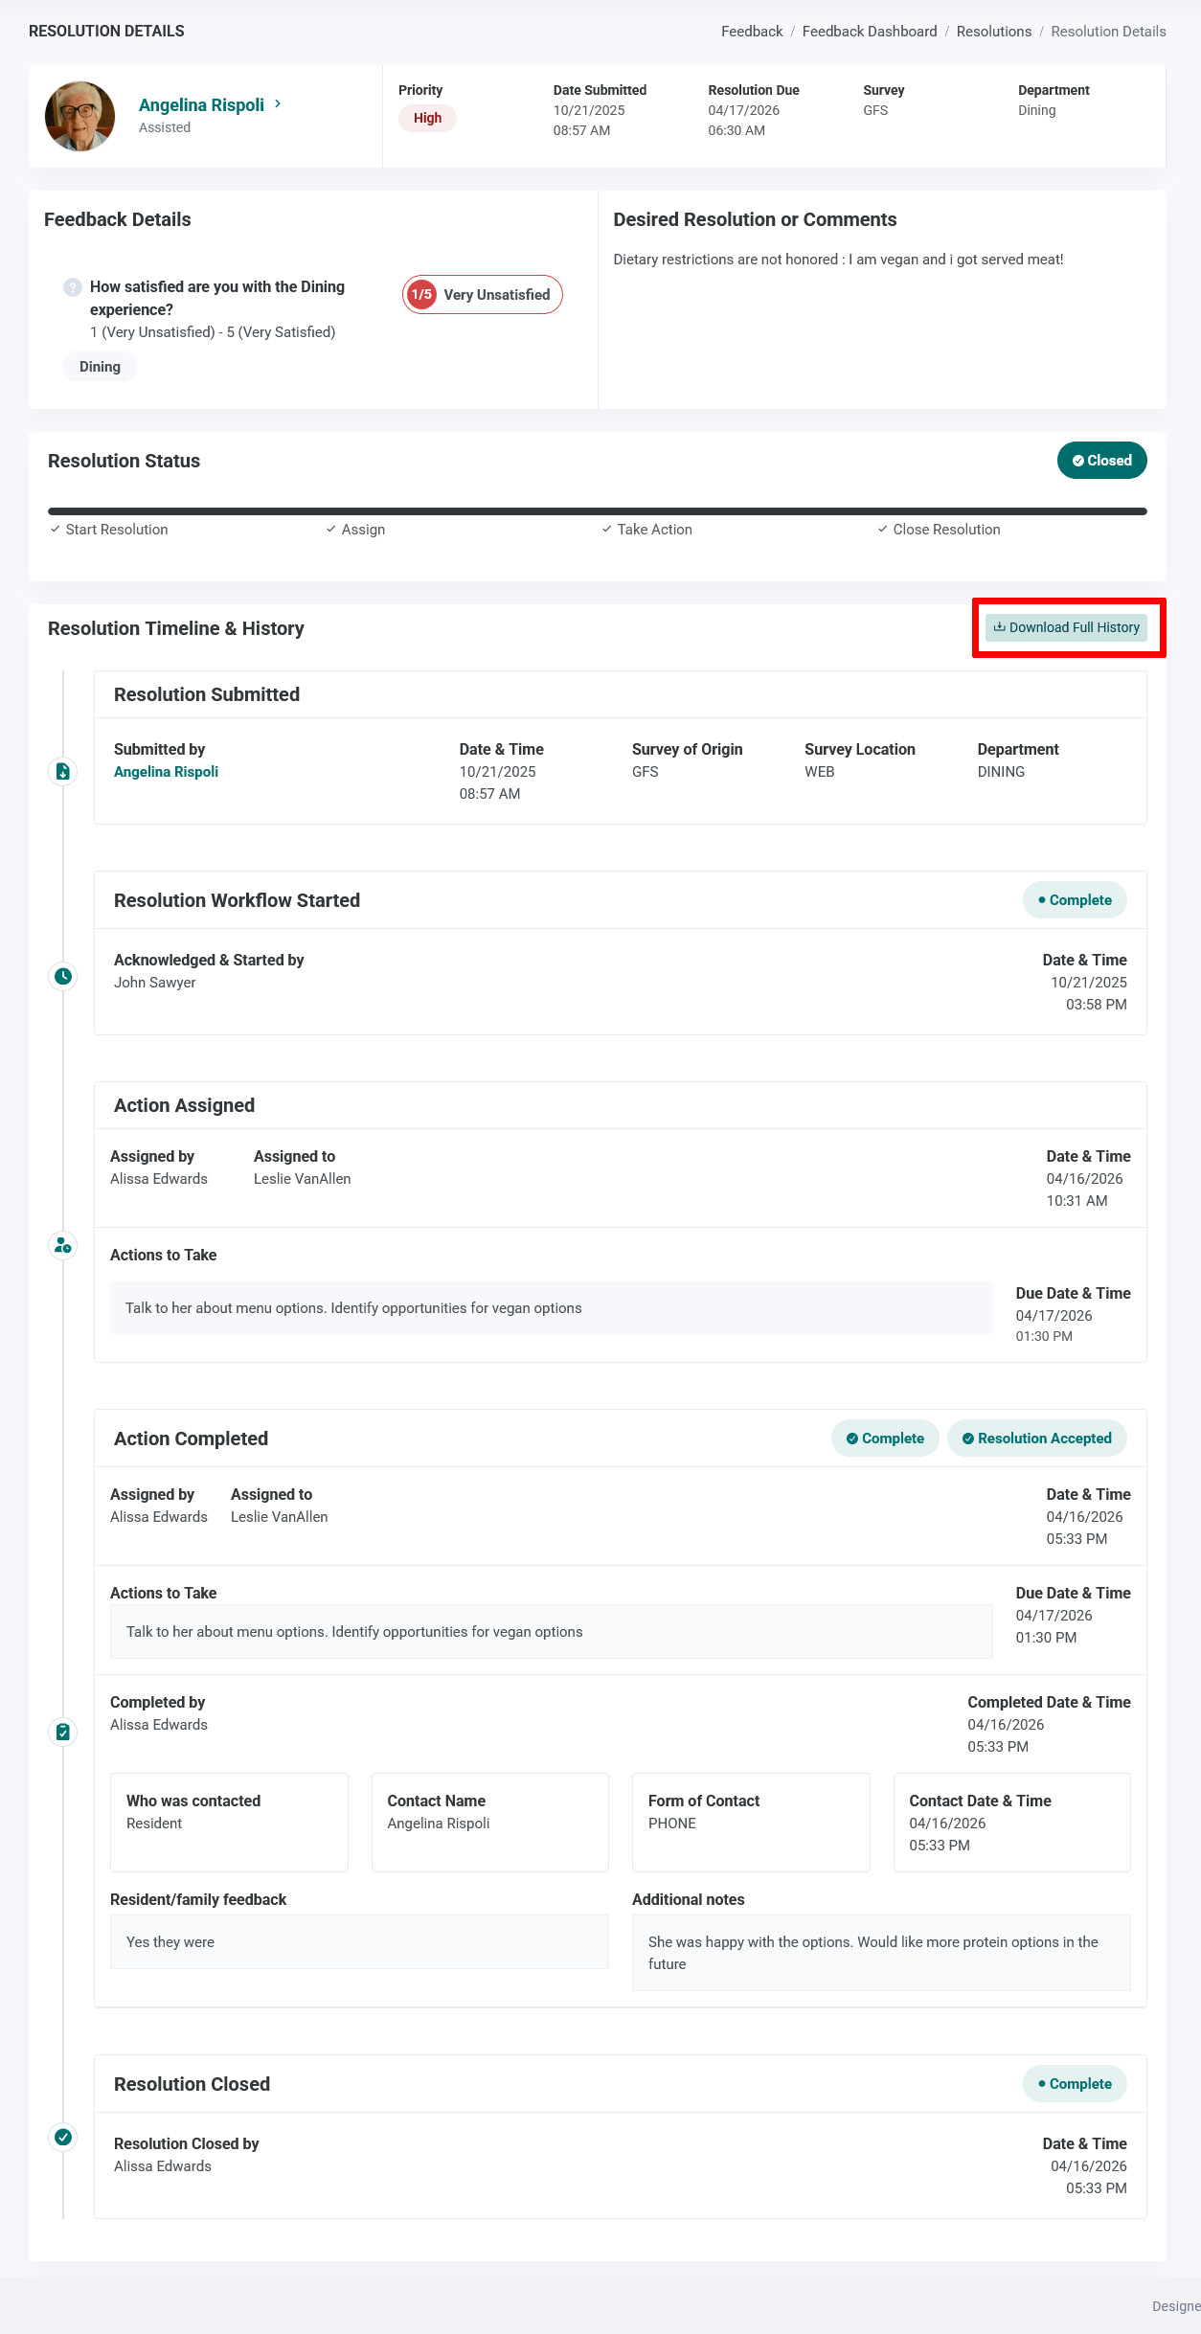Image resolution: width=1201 pixels, height=2334 pixels.
Task: Click the Resolution Submitted document timeline icon
Action: 63,771
